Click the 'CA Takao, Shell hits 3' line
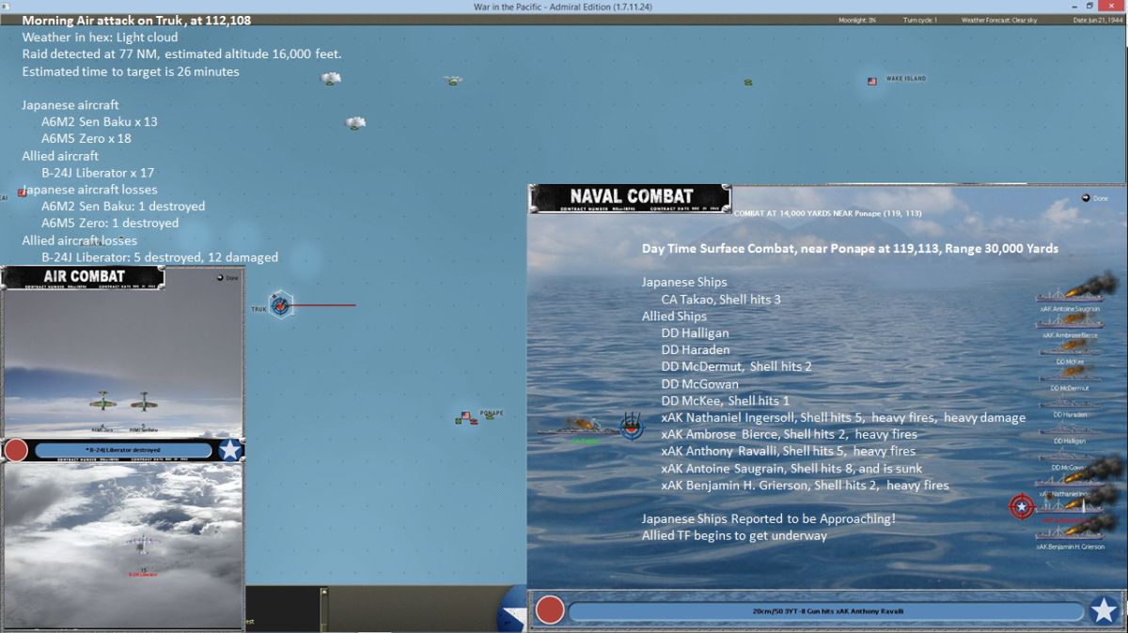The height and width of the screenshot is (633, 1128). [x=721, y=300]
